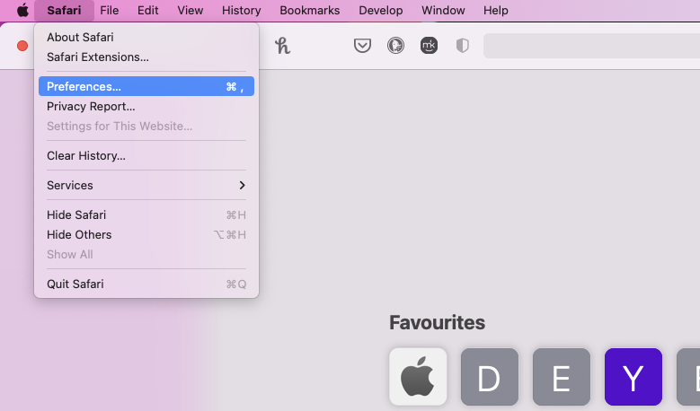Open the View menu
Screen dimensions: 700x411
pyautogui.click(x=191, y=10)
